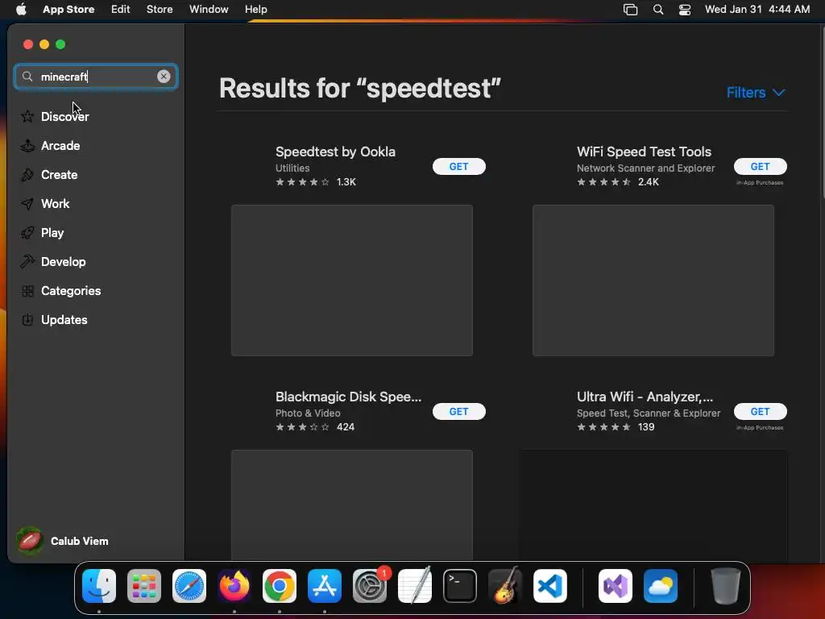The width and height of the screenshot is (825, 619).
Task: Click the Develop hammer icon
Action: tap(27, 262)
